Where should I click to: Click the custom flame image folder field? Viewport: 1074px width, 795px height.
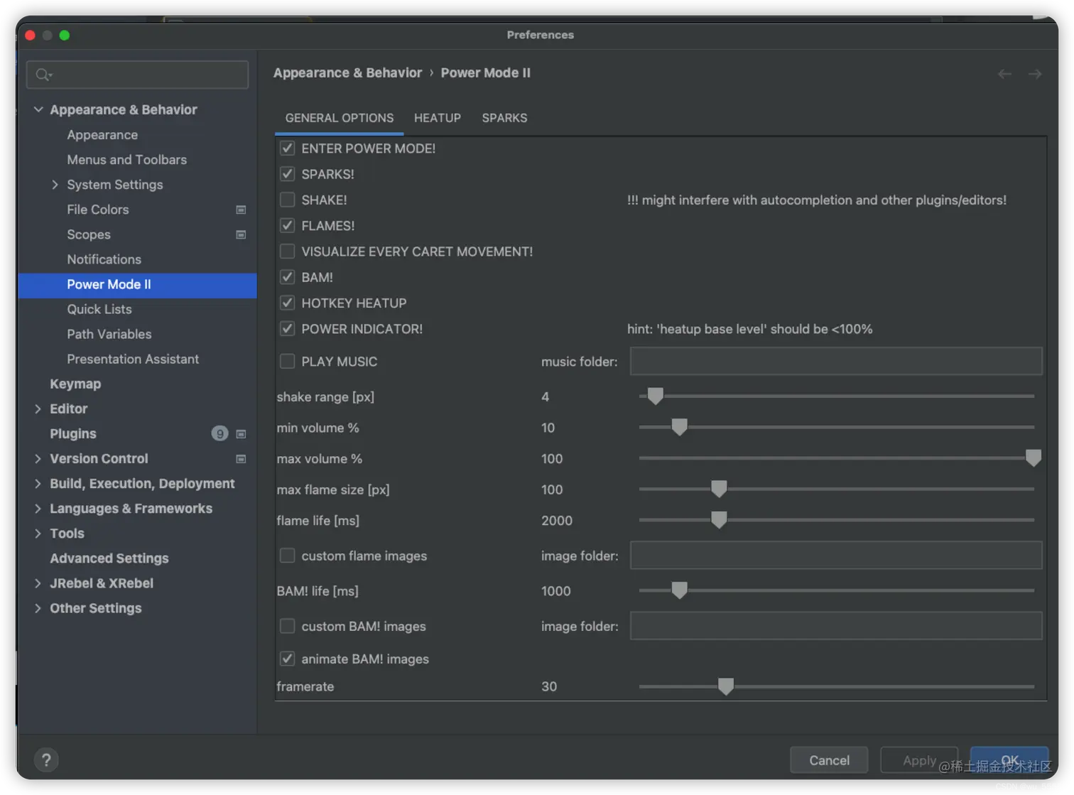836,555
